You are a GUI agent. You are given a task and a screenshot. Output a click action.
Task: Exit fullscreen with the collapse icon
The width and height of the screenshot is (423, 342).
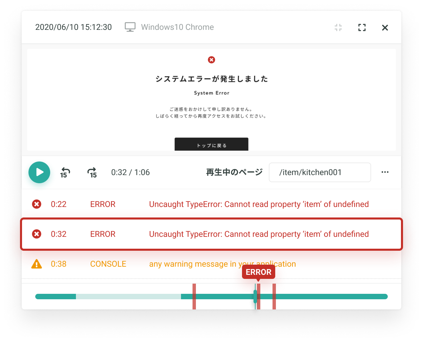click(338, 27)
